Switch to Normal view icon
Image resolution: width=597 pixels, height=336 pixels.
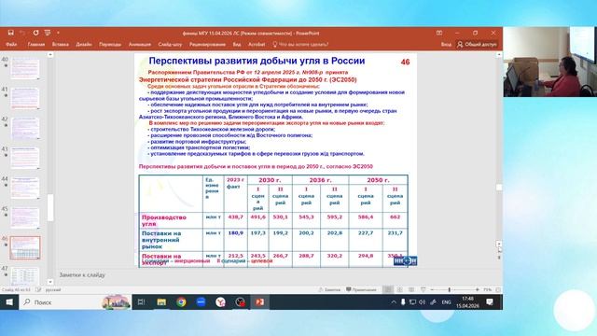point(388,290)
